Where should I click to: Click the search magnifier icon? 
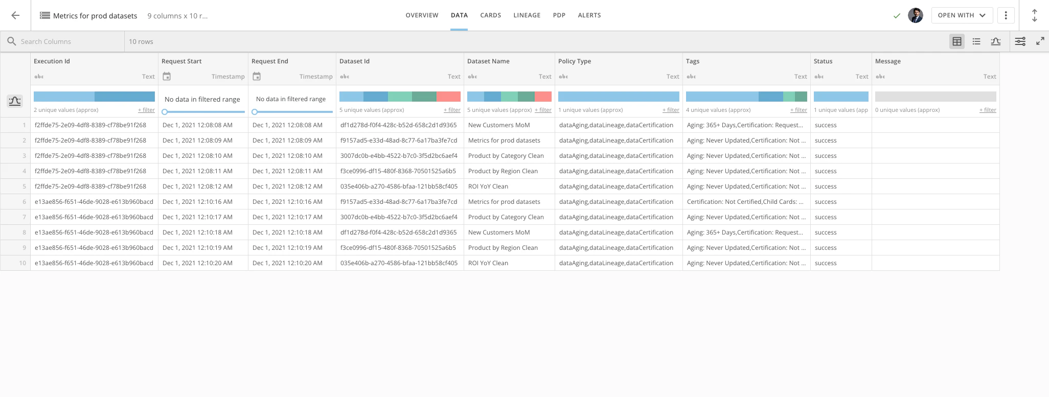[x=12, y=41]
